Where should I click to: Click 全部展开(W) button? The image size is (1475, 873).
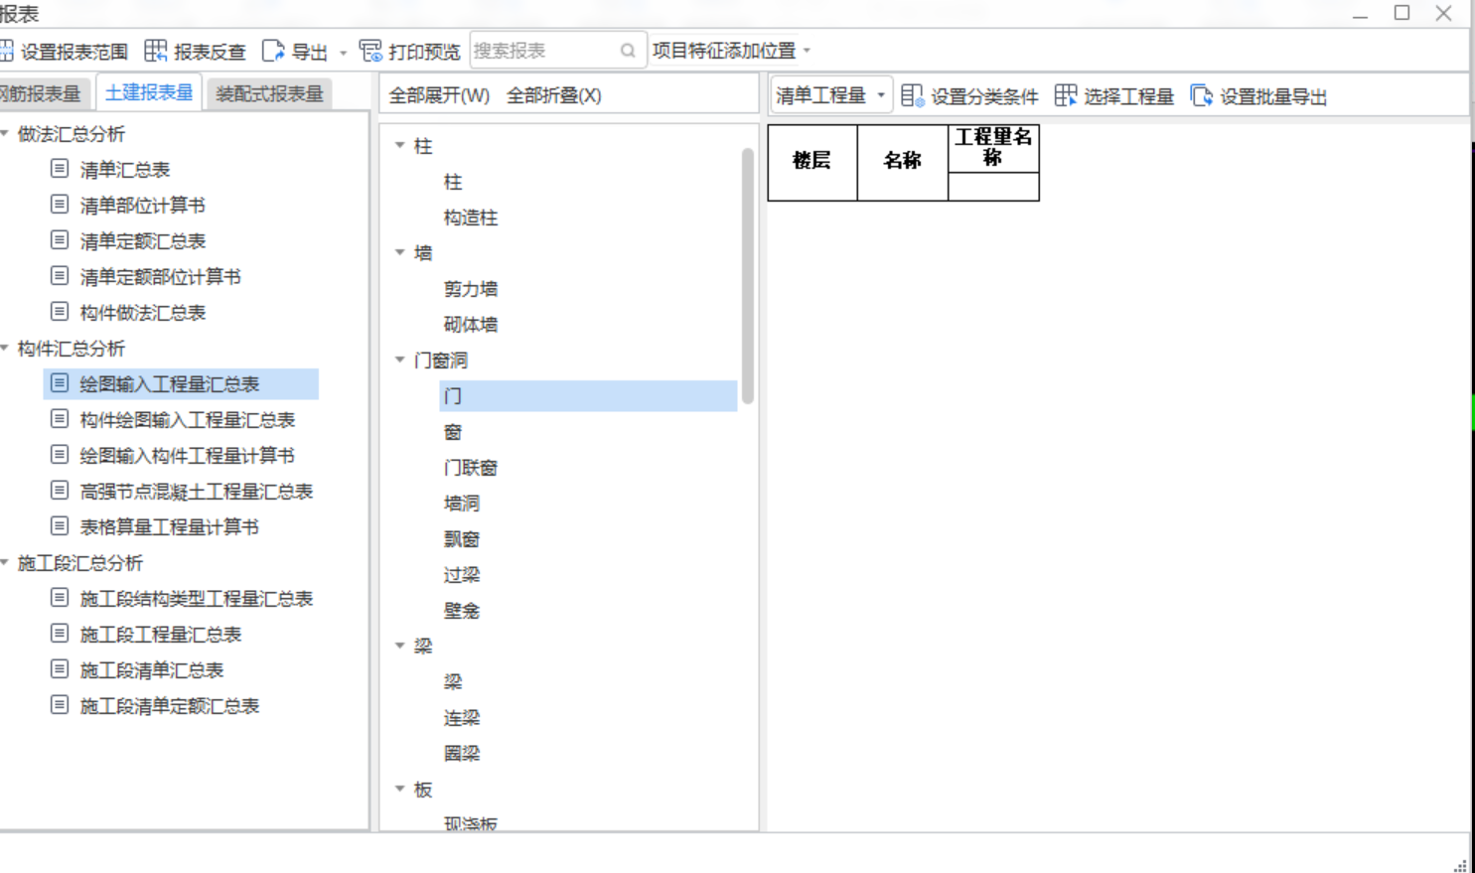439,95
